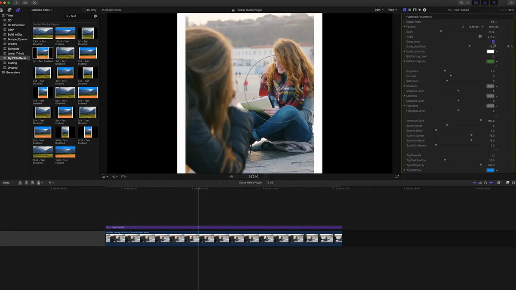Enter viewer full screen mode
The width and height of the screenshot is (516, 290).
click(397, 176)
